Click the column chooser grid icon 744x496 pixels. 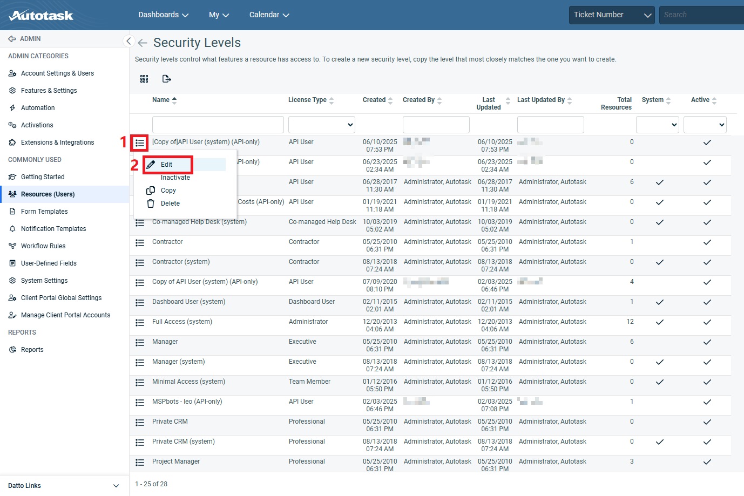pyautogui.click(x=144, y=79)
